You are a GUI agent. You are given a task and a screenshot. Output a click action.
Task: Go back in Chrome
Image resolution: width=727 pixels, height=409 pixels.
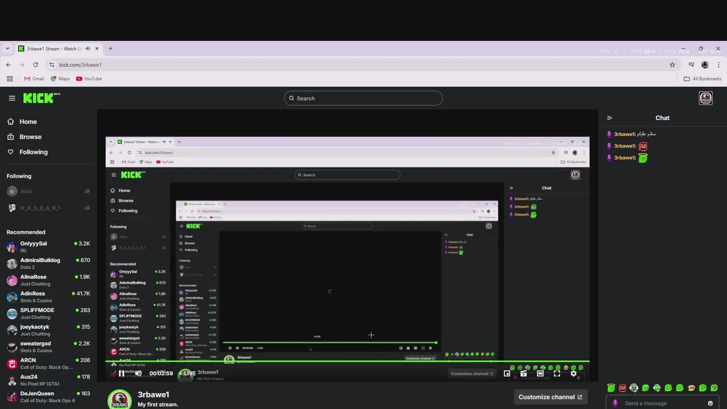click(x=8, y=65)
